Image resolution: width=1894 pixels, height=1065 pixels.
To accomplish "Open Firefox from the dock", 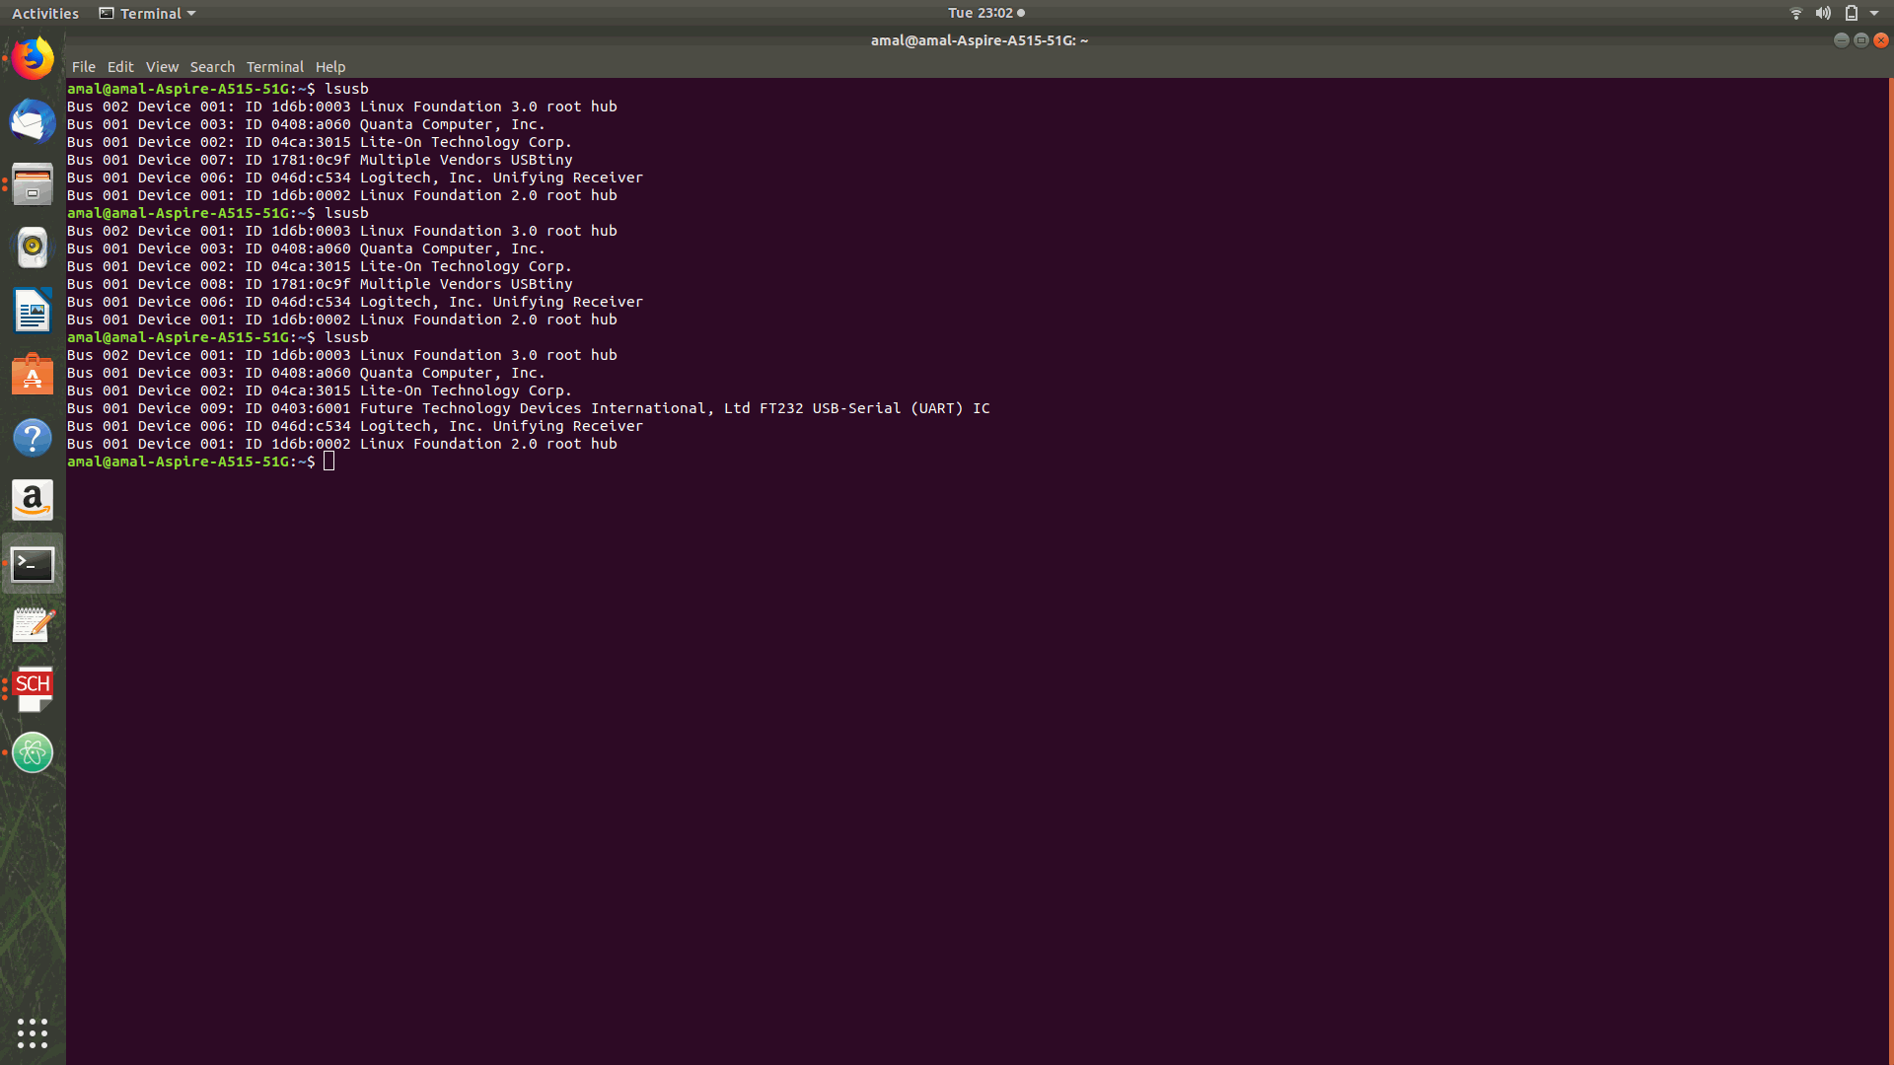I will tap(33, 59).
